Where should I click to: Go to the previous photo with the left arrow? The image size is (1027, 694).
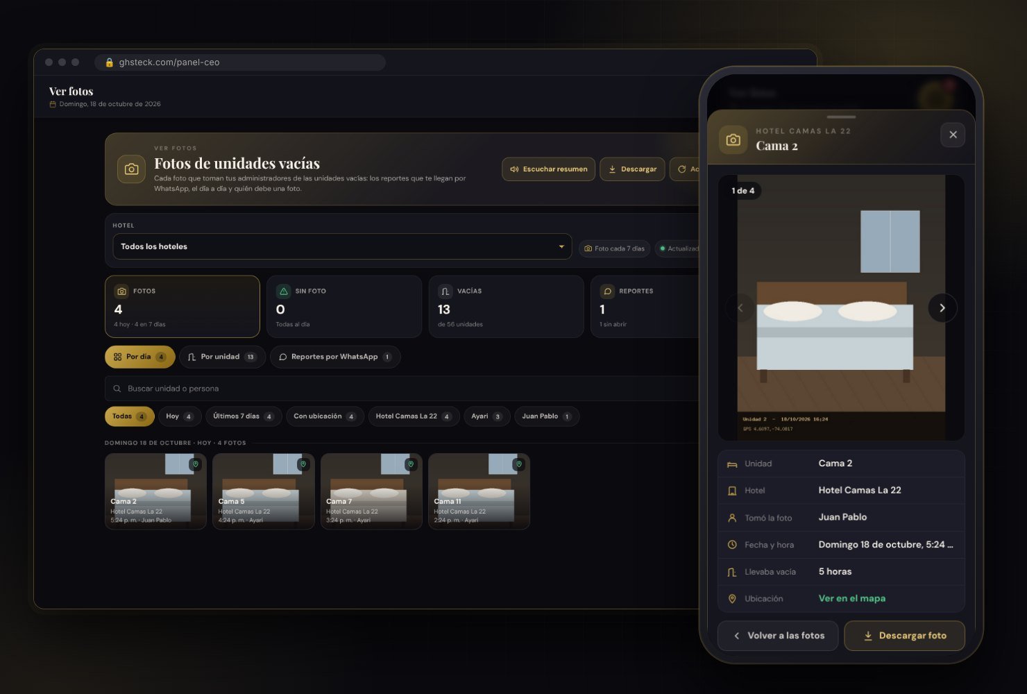point(740,308)
